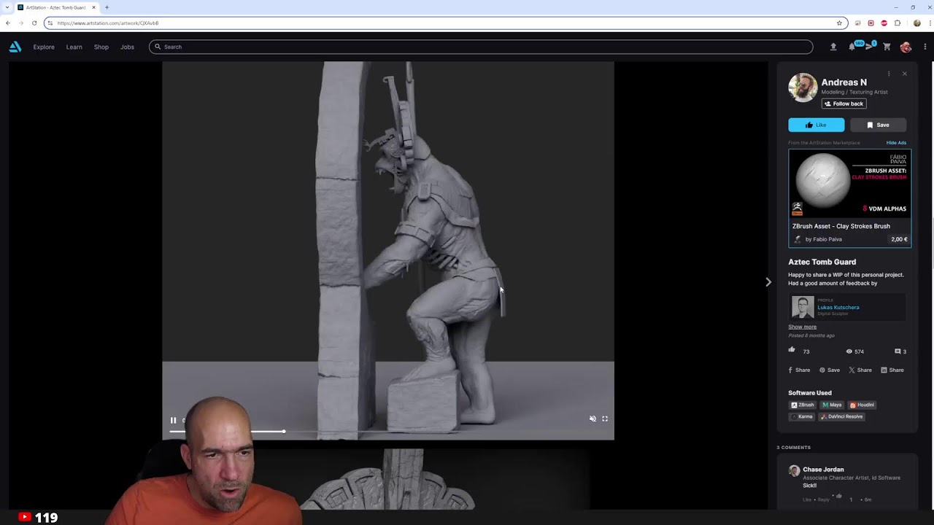Close the artwork view with X
This screenshot has height=525, width=934.
905,74
